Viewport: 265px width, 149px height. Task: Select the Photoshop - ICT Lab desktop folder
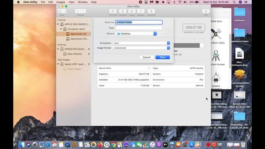(x=239, y=116)
